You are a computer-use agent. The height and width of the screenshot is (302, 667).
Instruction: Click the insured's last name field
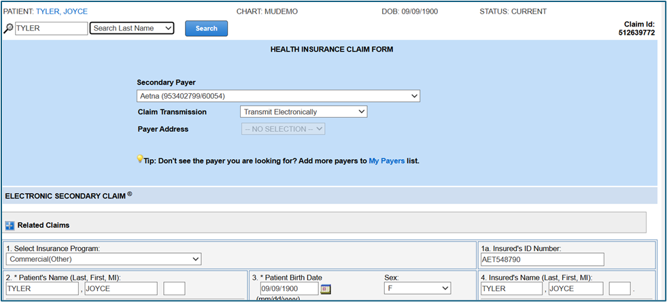(x=511, y=289)
